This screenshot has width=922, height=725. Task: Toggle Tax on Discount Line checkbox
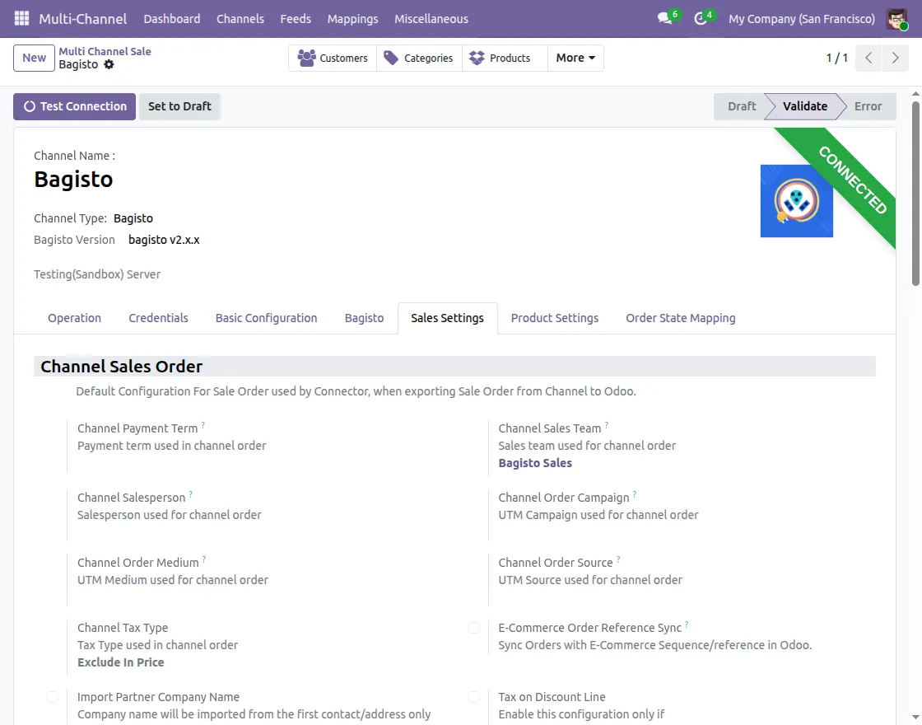[474, 697]
